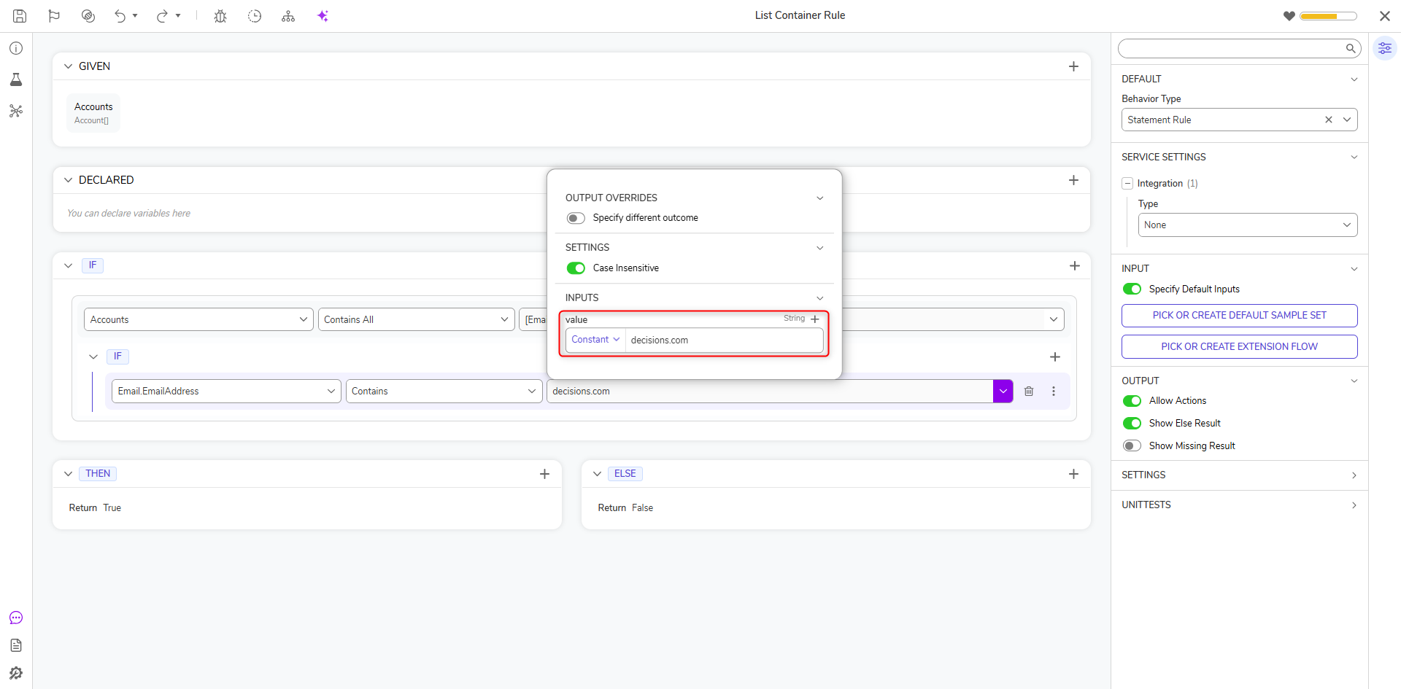Toggle Show Else Result switch
The image size is (1401, 689).
coord(1132,424)
